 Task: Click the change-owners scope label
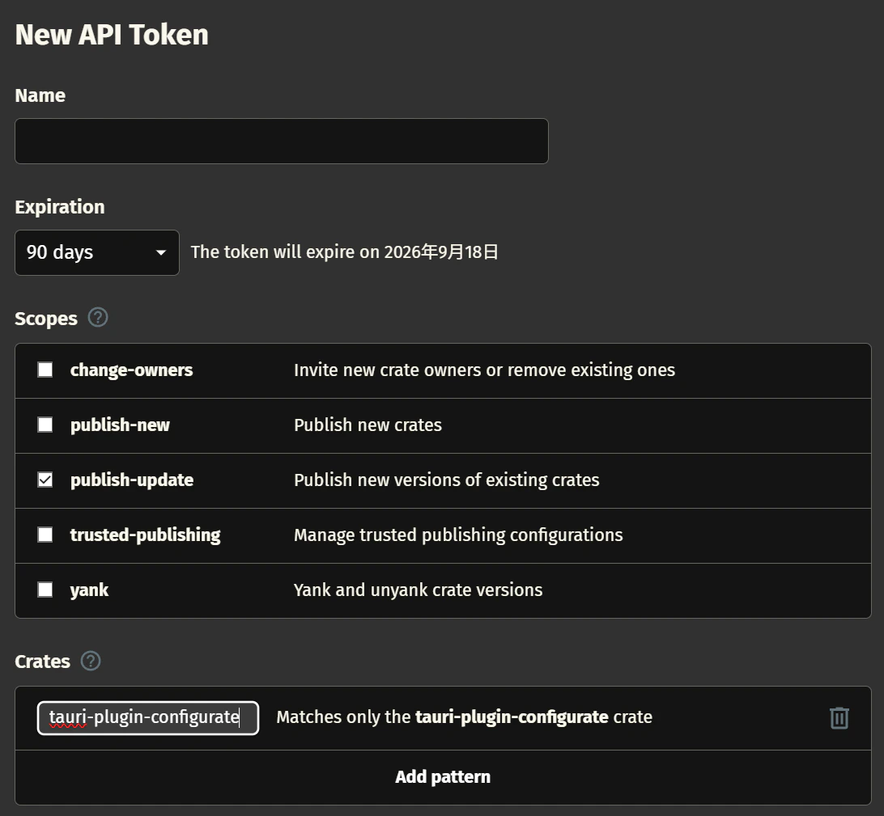[131, 370]
